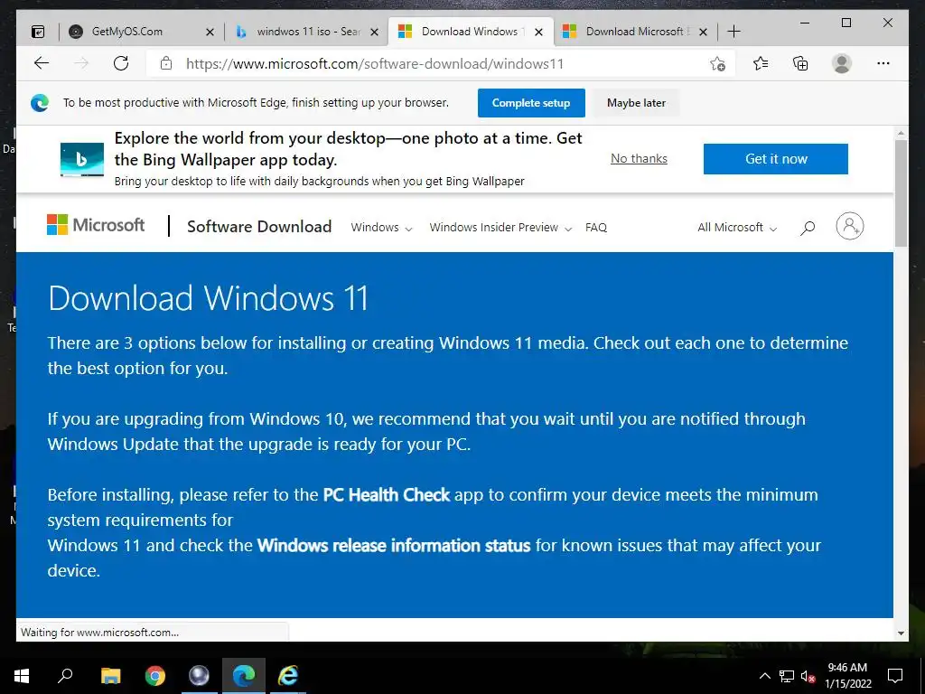Expand the Windows navigation dropdown

(381, 227)
